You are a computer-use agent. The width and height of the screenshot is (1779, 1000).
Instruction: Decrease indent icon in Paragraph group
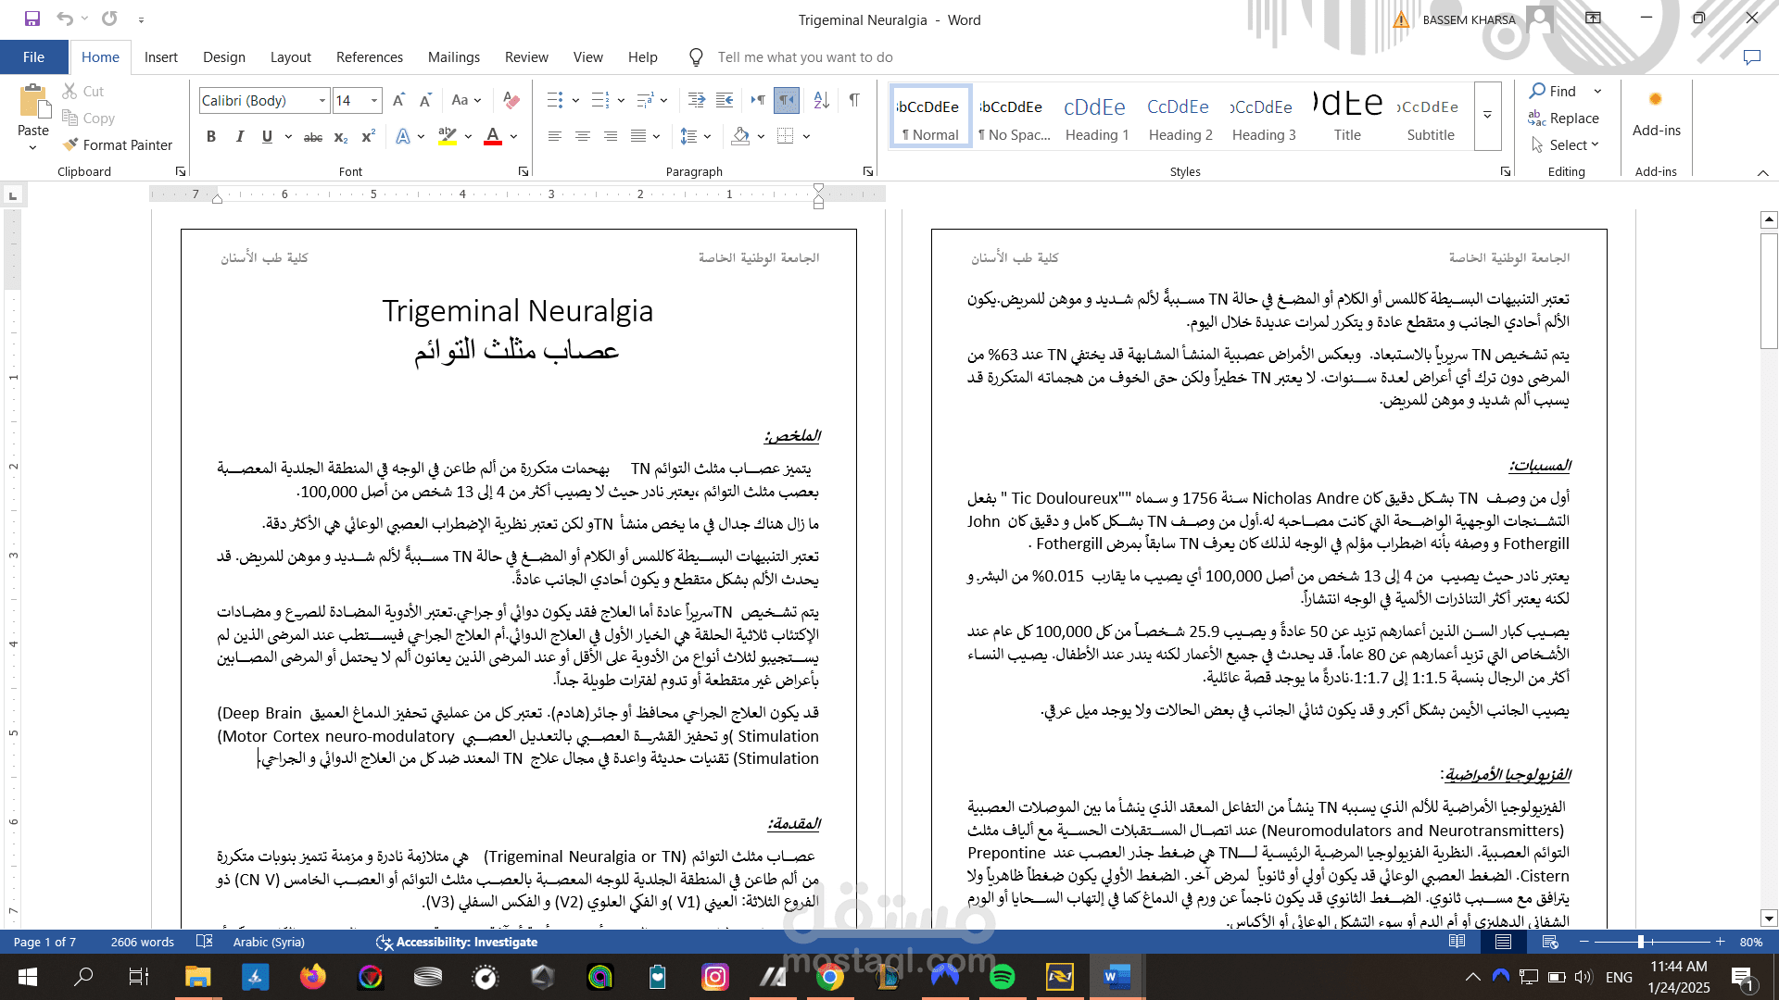pyautogui.click(x=697, y=100)
